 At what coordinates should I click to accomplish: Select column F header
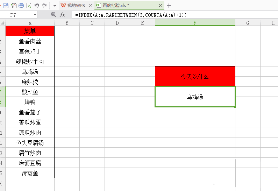pos(195,23)
